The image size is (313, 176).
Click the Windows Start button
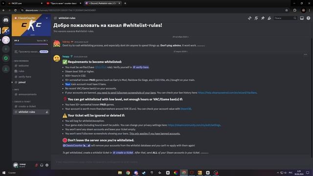pyautogui.click(x=3, y=173)
